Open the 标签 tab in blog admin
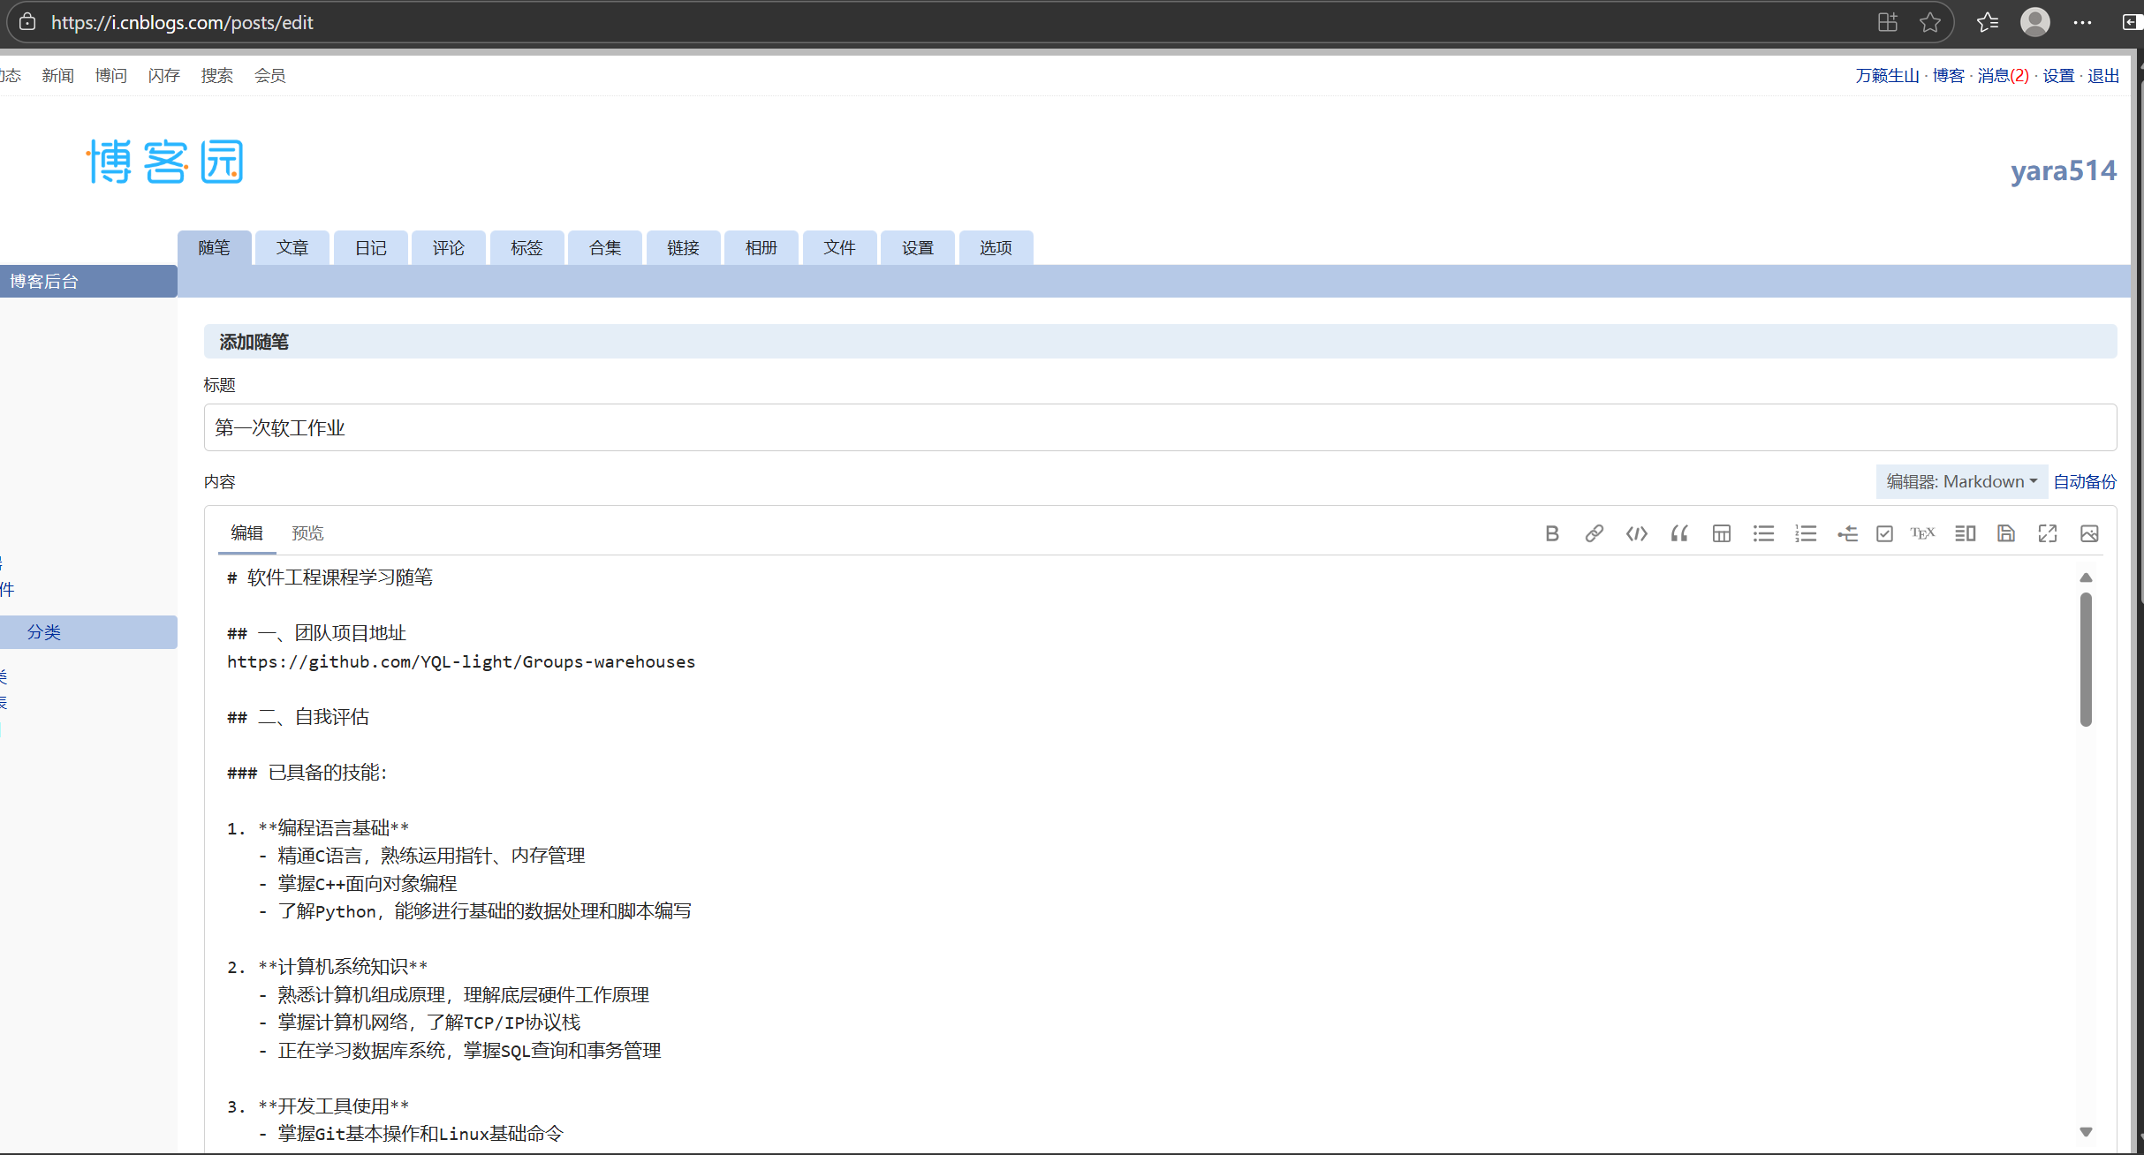Image resolution: width=2144 pixels, height=1155 pixels. click(x=527, y=248)
